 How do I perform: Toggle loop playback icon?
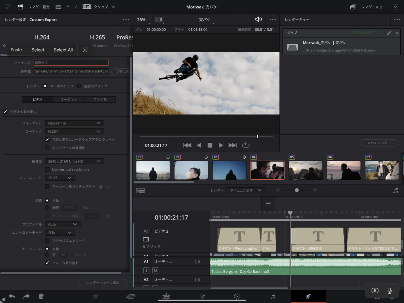246,145
